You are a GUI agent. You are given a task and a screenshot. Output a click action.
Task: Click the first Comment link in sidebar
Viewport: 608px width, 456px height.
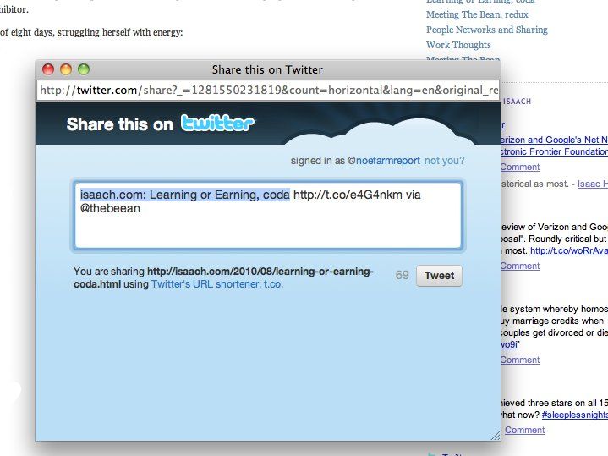(x=519, y=167)
